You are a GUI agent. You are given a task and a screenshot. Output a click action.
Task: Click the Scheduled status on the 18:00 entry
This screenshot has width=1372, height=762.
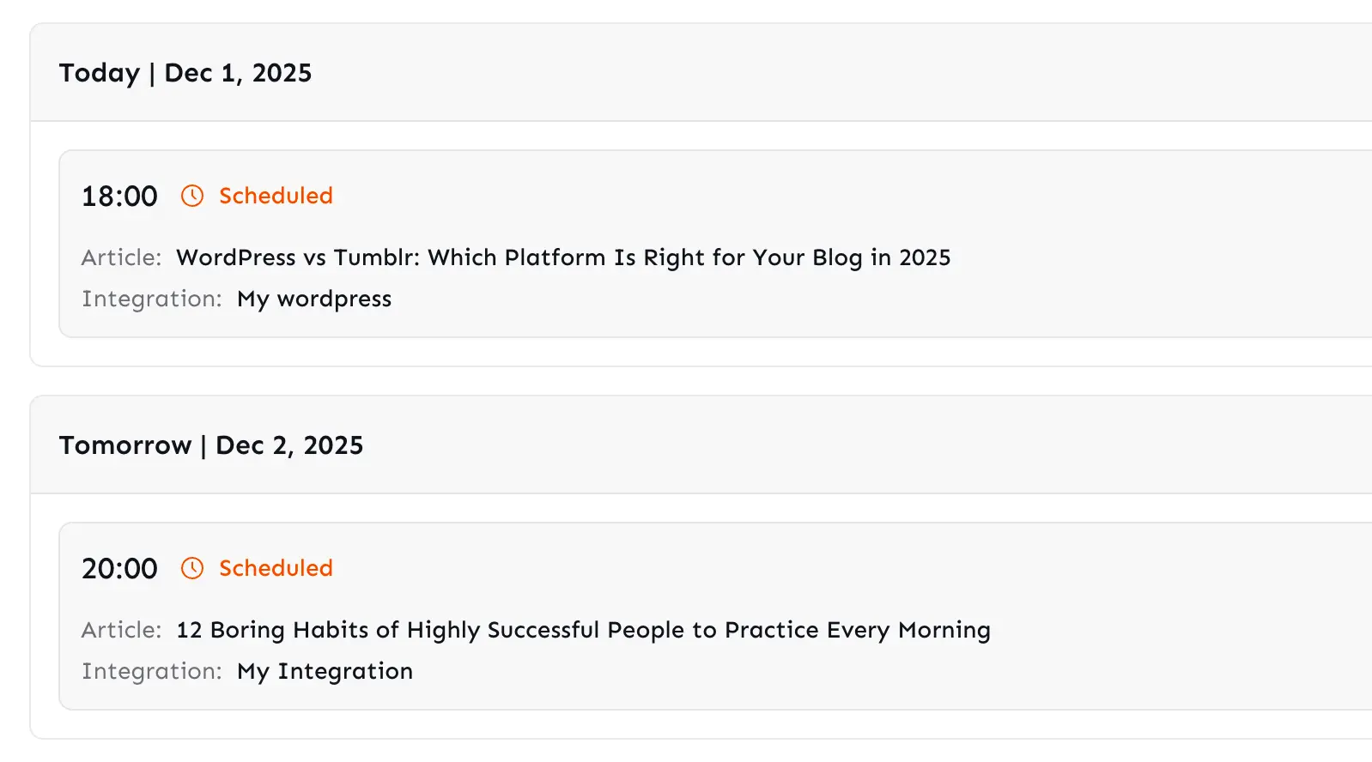tap(276, 197)
